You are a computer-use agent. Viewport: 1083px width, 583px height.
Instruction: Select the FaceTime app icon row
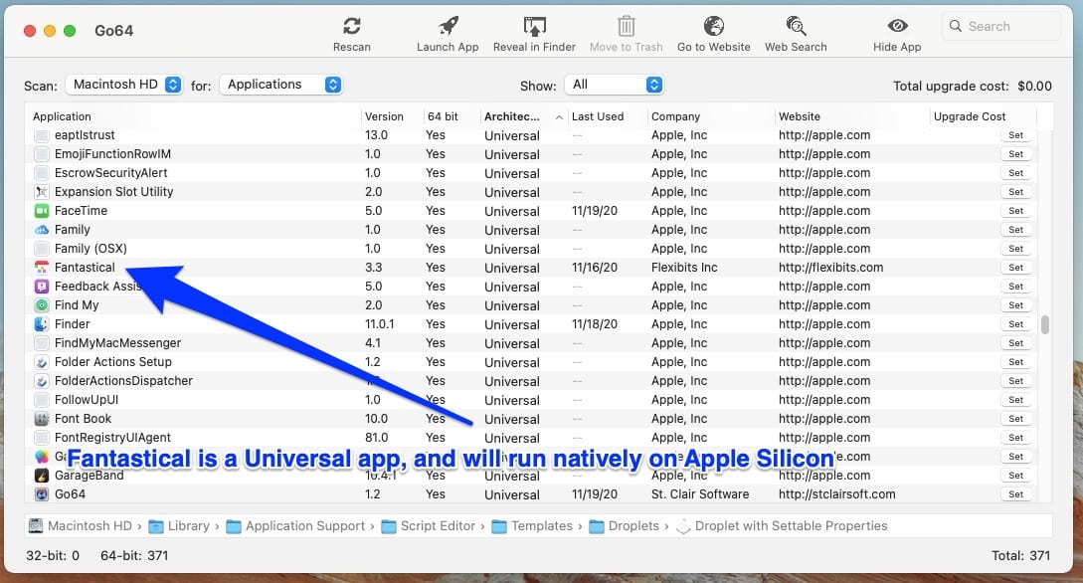tap(42, 211)
